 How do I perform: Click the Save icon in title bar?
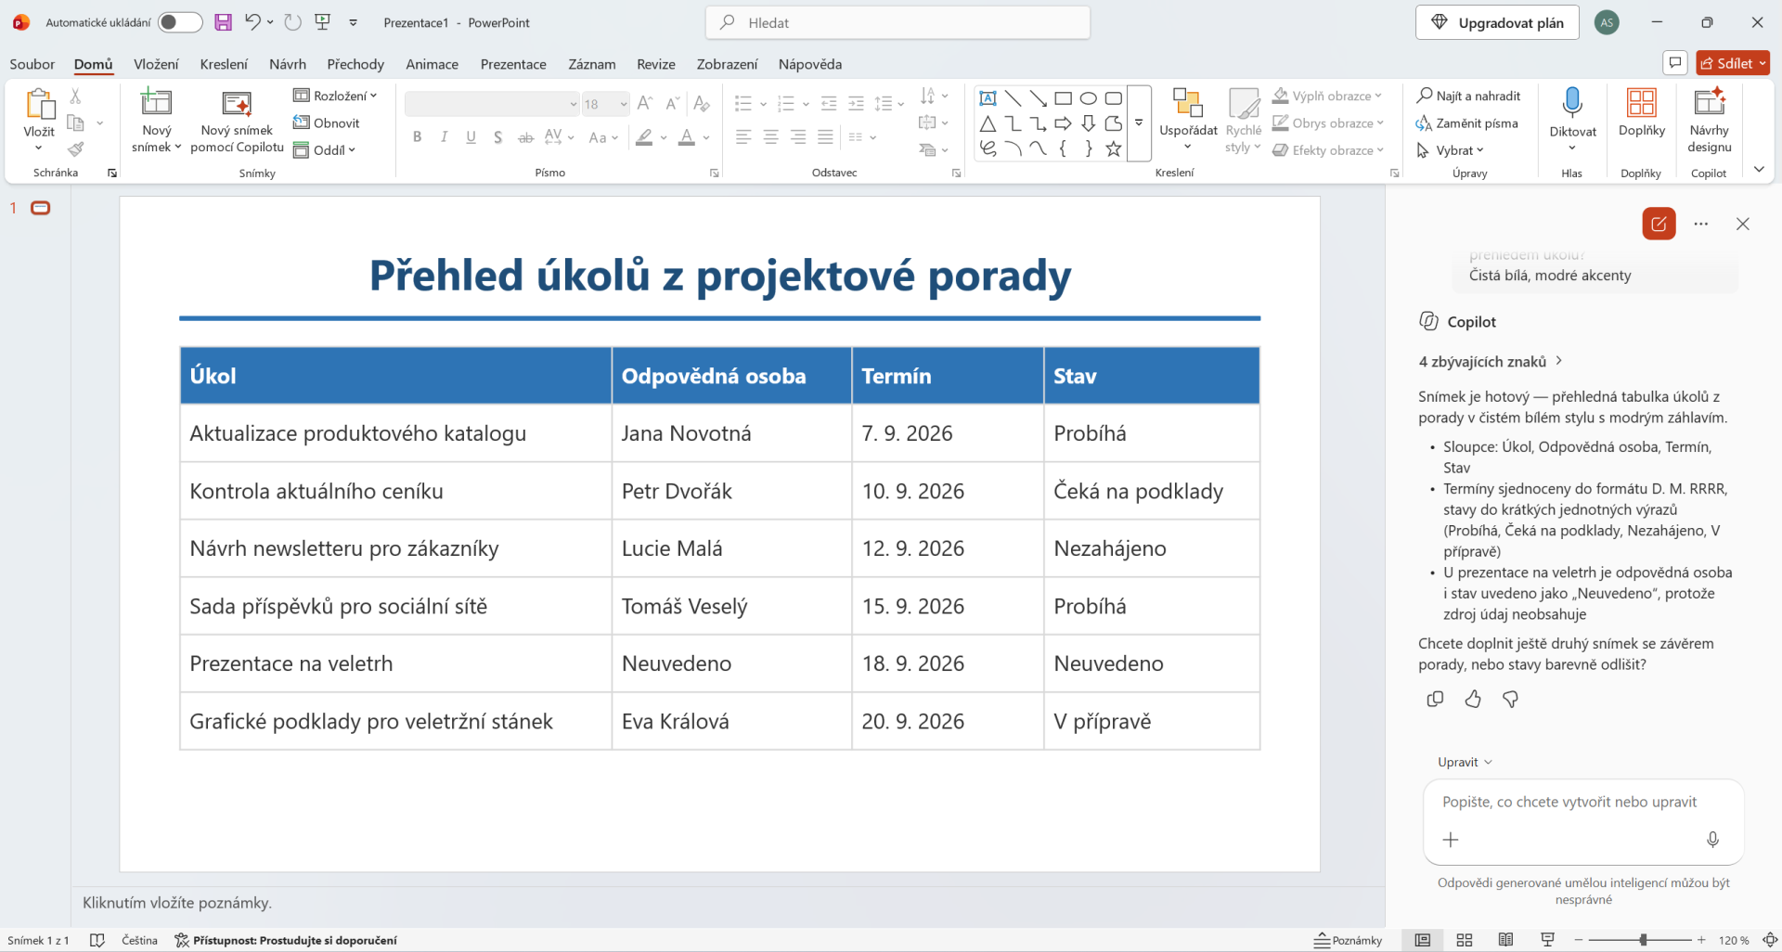point(223,22)
